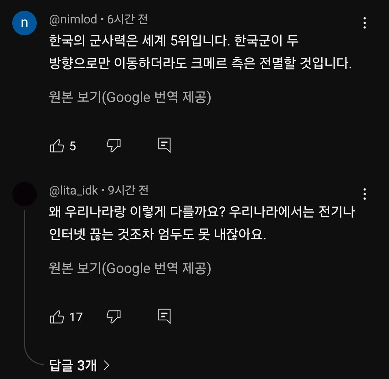389x379 pixels.
Task: Visit the @lita_idk channel username link
Action: coord(73,190)
